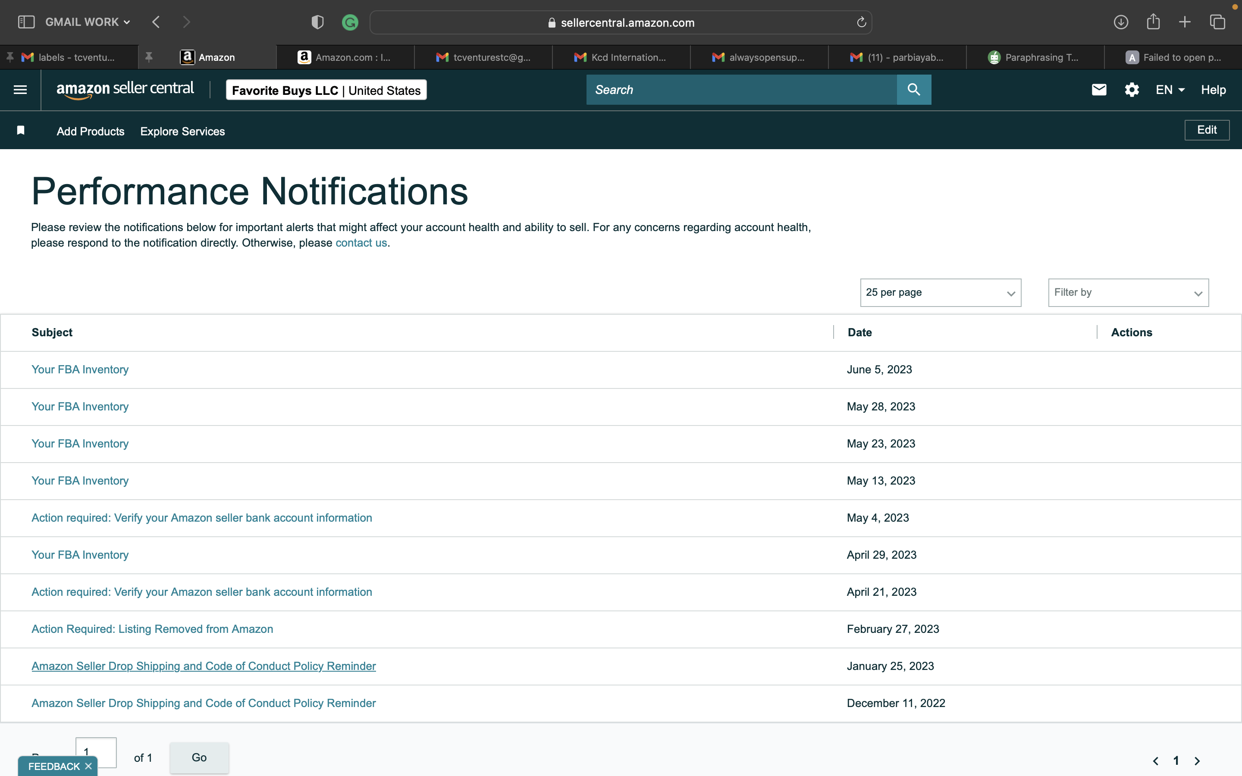Expand the Filter by dropdown
This screenshot has height=776, width=1242.
1128,293
